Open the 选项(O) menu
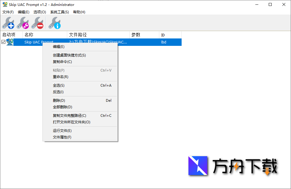 tap(39, 12)
